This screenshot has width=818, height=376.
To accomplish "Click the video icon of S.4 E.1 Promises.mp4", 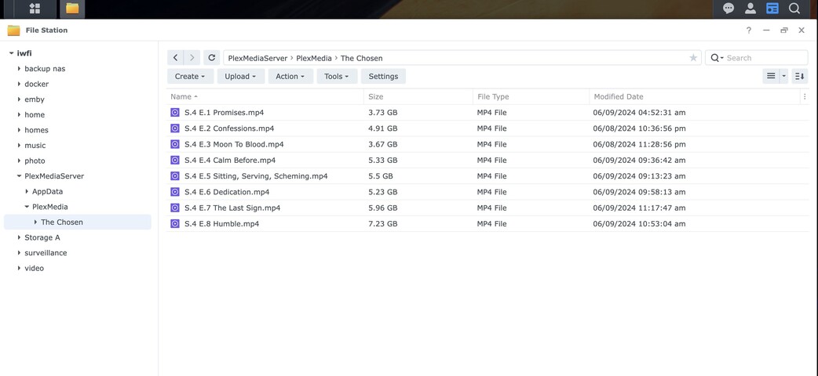I will (x=175, y=113).
